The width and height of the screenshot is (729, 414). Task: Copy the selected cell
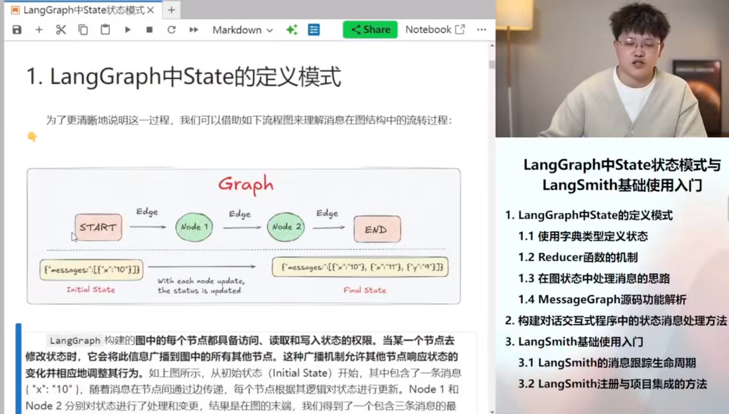(83, 30)
